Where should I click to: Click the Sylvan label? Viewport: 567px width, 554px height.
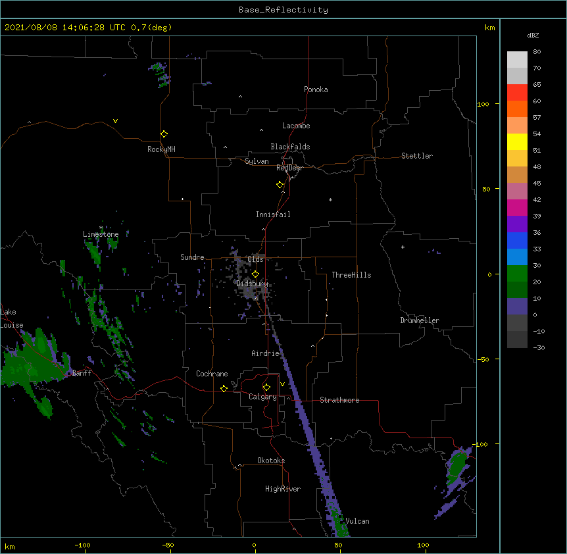point(257,161)
